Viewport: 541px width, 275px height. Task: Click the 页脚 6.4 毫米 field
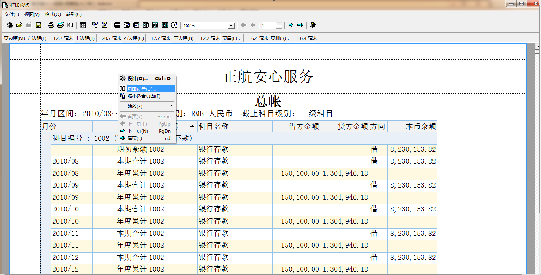pos(305,38)
